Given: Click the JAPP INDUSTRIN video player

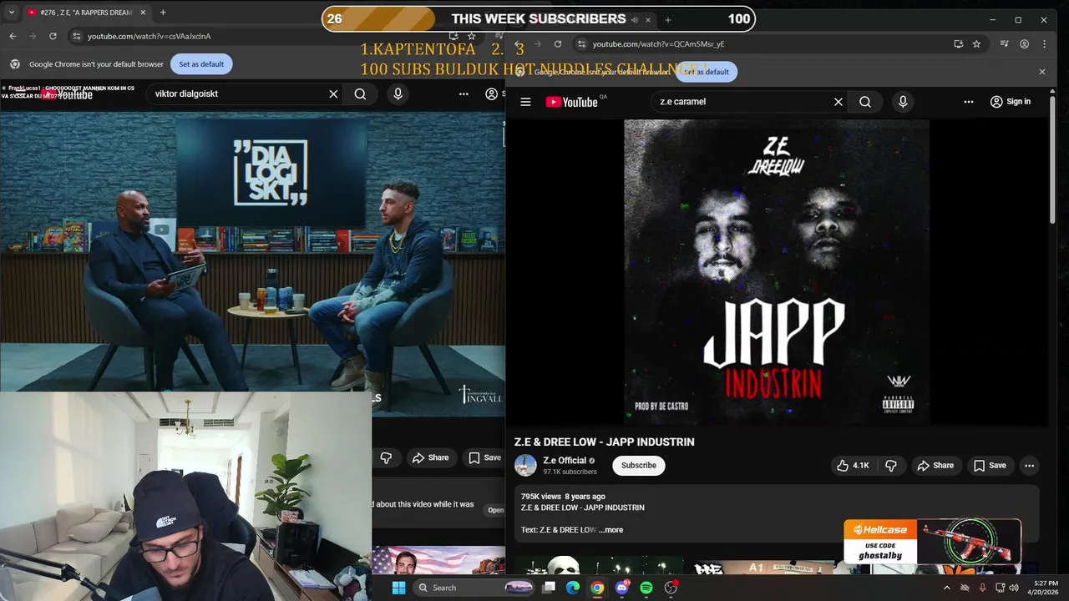Looking at the screenshot, I should pyautogui.click(x=777, y=272).
